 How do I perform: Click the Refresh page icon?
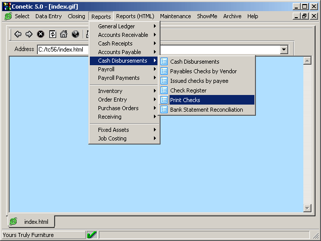click(x=52, y=34)
